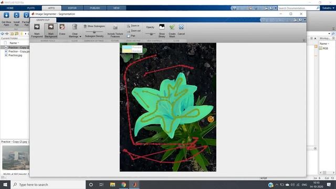
Task: Open the MATLAB HOME tab
Action: [x=10, y=8]
